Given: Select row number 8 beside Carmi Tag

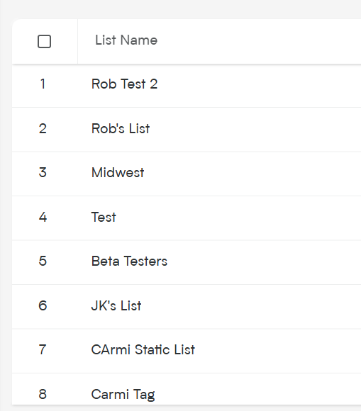Looking at the screenshot, I should (x=43, y=394).
